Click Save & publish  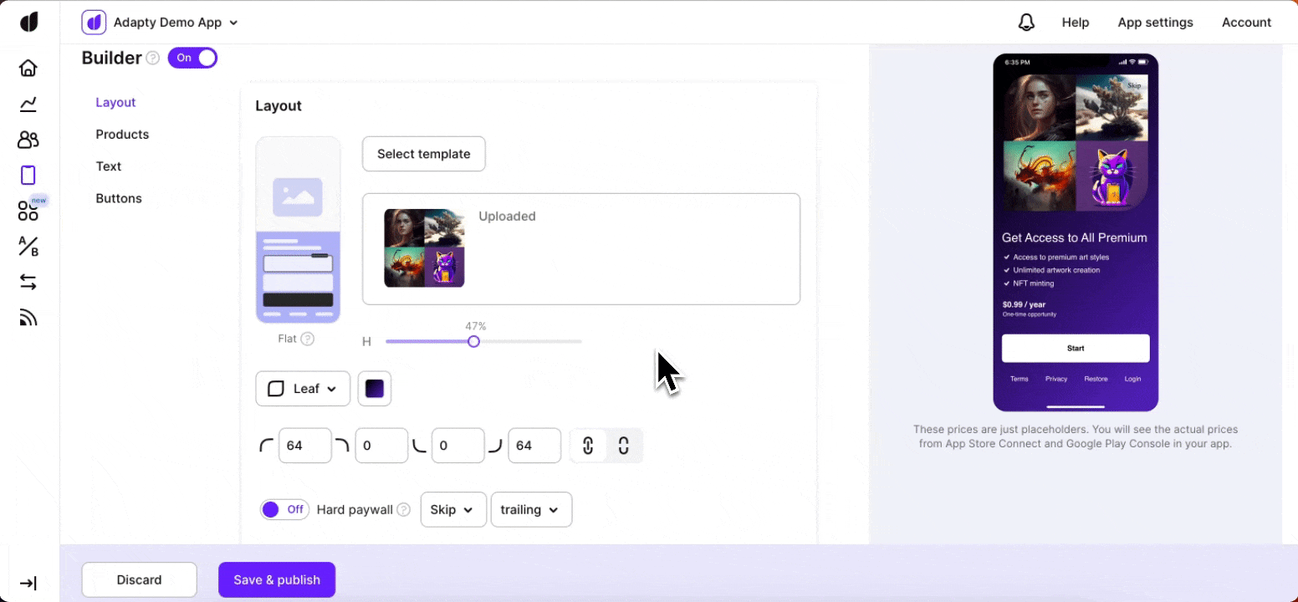[277, 579]
